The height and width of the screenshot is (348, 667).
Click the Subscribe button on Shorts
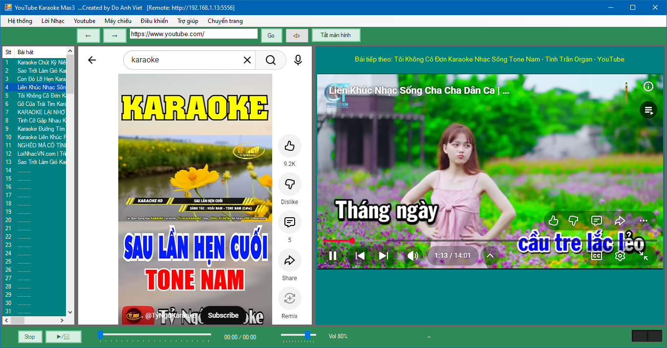click(x=223, y=315)
